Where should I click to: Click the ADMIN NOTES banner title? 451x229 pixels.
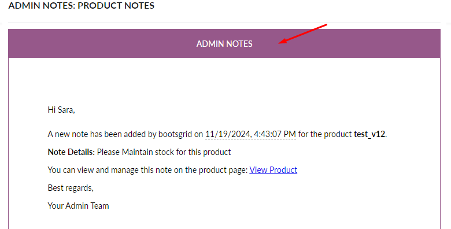pos(224,44)
